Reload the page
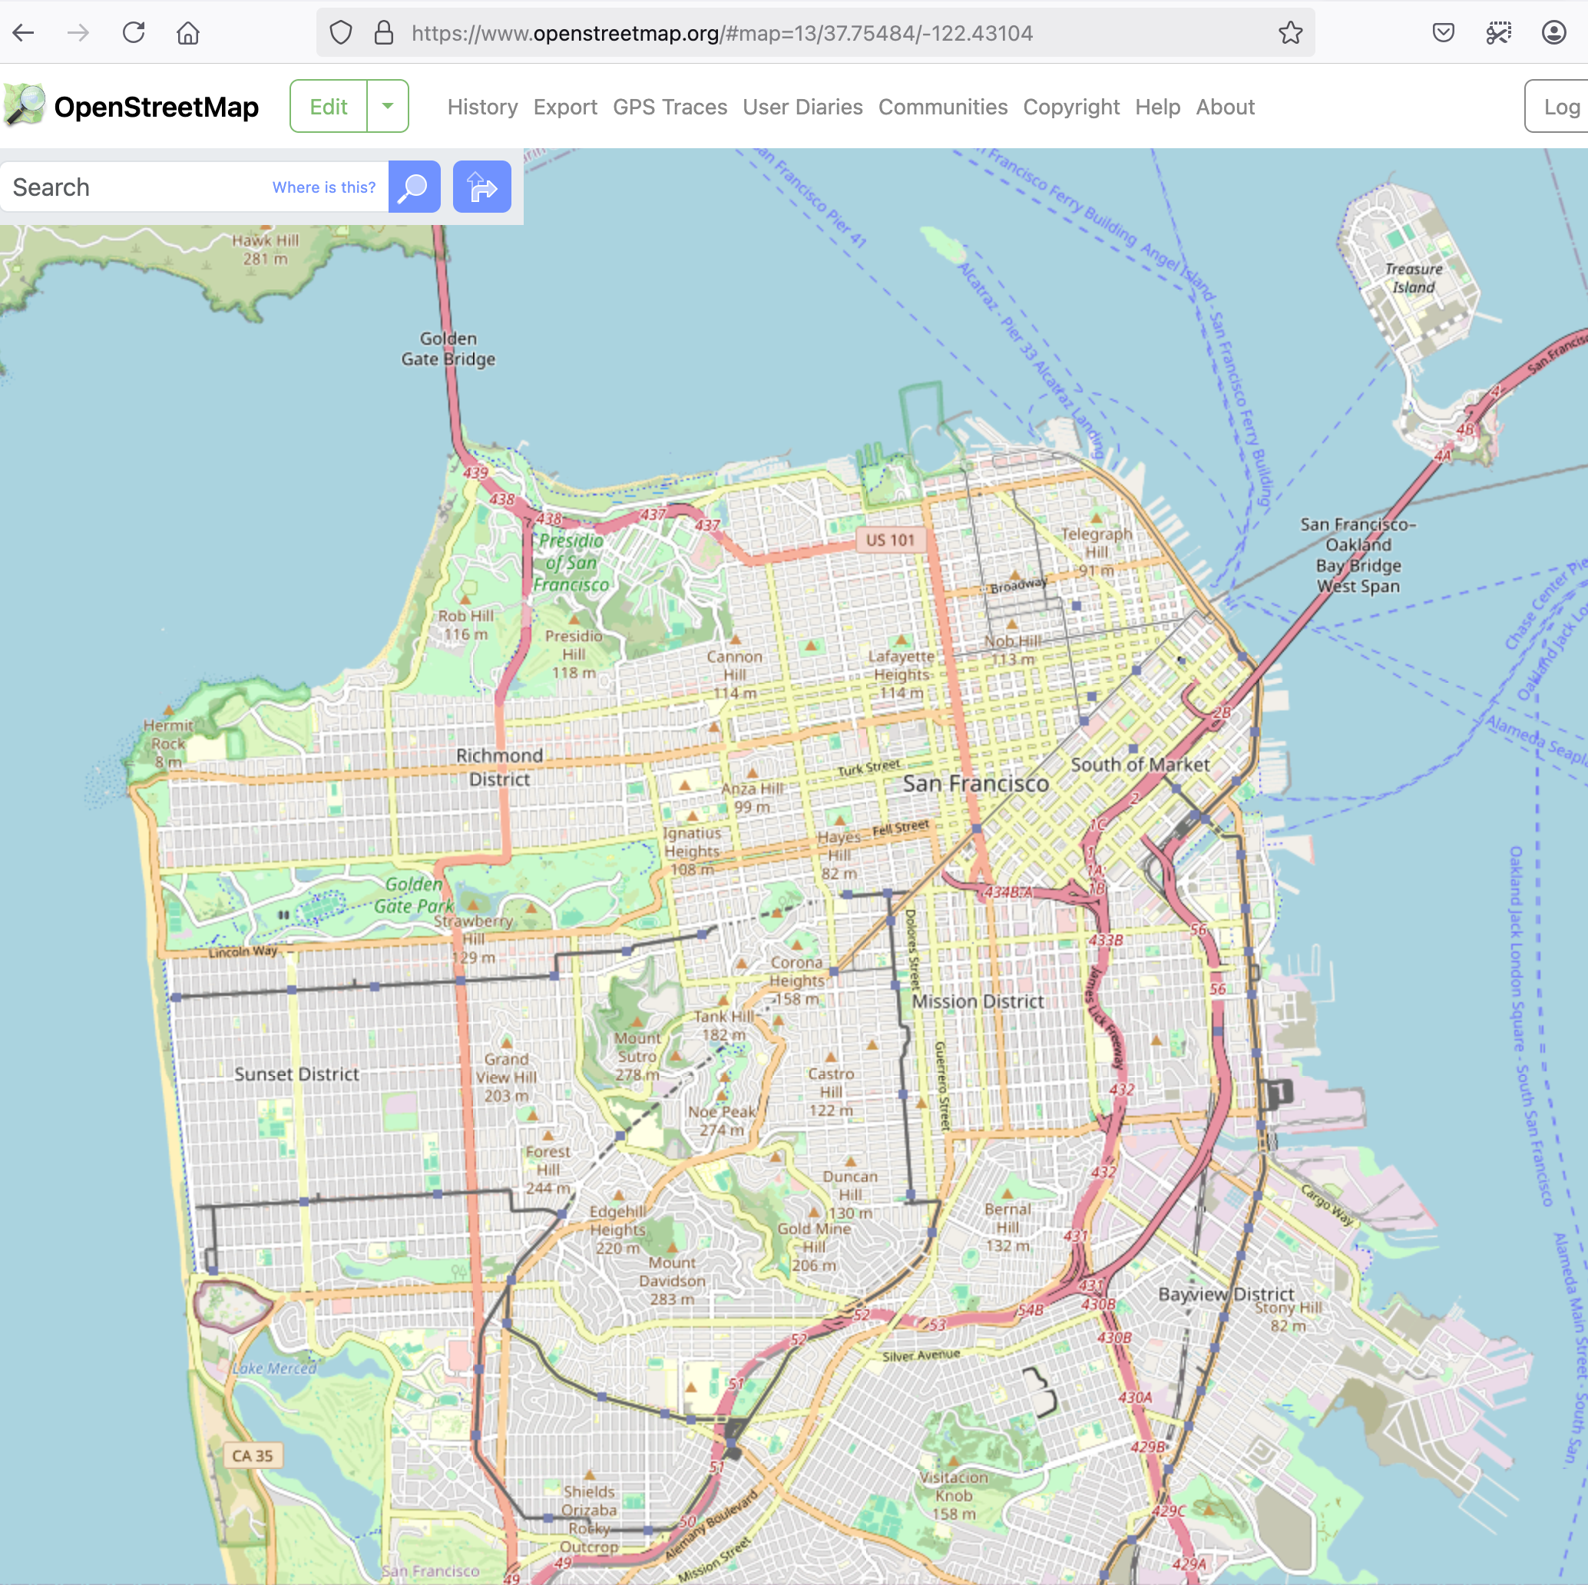Image resolution: width=1588 pixels, height=1585 pixels. click(x=133, y=33)
